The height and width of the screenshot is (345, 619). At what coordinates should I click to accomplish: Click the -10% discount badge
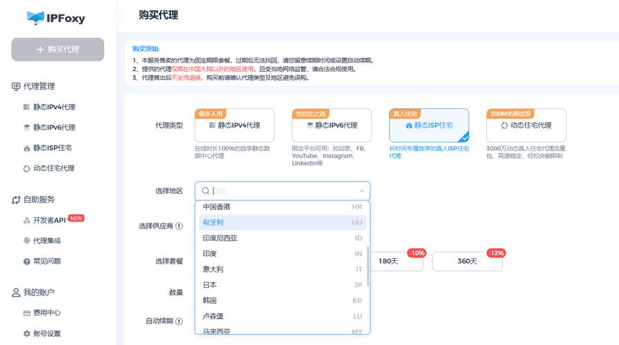coord(417,253)
